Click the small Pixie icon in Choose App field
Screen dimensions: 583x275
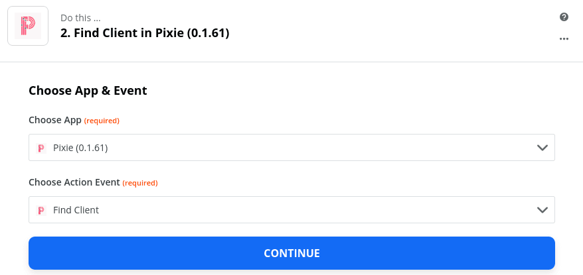41,148
